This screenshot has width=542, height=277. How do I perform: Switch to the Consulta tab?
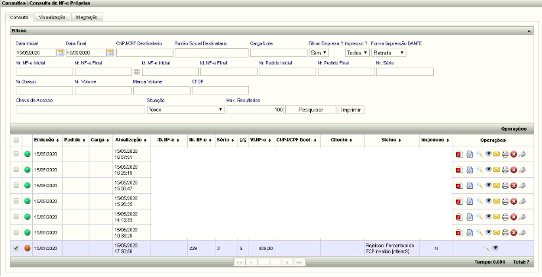point(19,17)
